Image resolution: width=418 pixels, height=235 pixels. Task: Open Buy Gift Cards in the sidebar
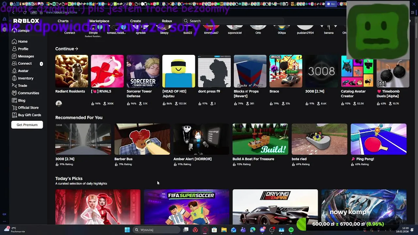click(x=26, y=115)
